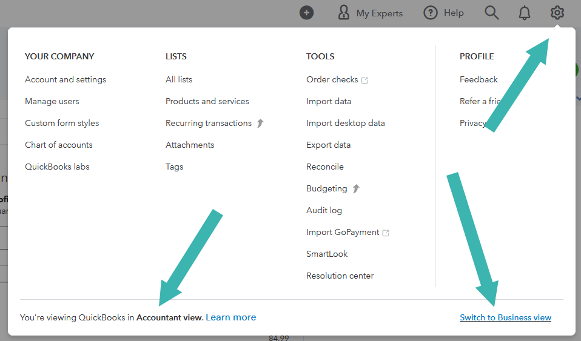Viewport: 581px width, 341px height.
Task: Click Switch to Business view link
Action: (x=505, y=317)
